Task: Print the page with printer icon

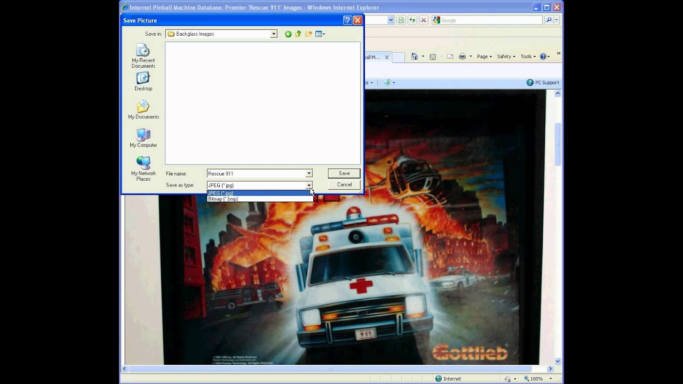Action: [x=462, y=57]
